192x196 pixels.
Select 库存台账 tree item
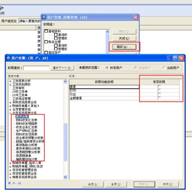click(x=22, y=117)
